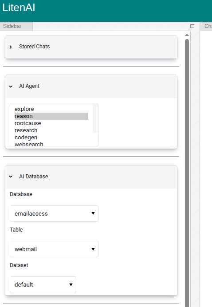Screen dimensions: 212x307
Task: Switch to the Sidebar tab
Action: pos(16,26)
